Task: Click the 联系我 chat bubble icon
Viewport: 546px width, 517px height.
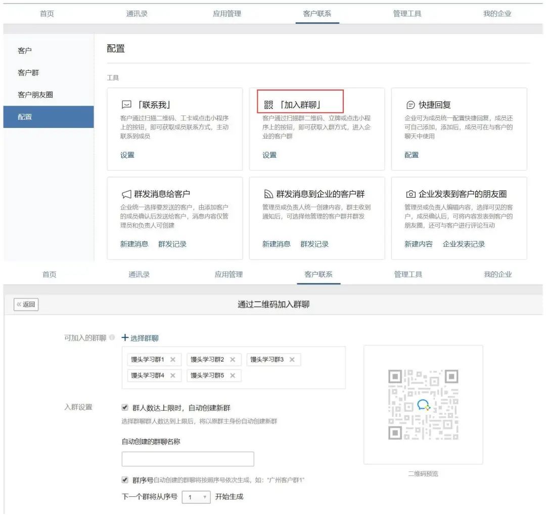Action: [126, 105]
